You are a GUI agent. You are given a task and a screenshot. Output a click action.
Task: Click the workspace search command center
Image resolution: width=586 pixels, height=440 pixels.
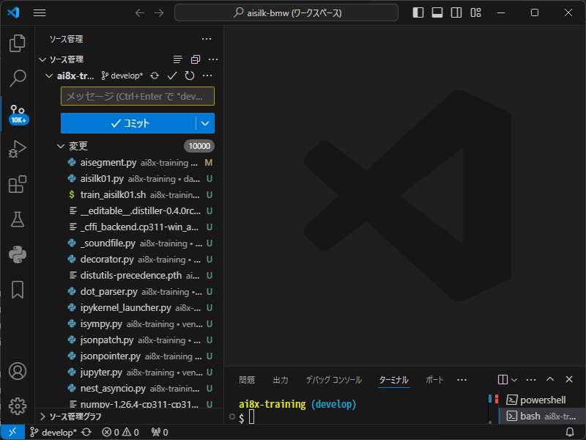286,12
